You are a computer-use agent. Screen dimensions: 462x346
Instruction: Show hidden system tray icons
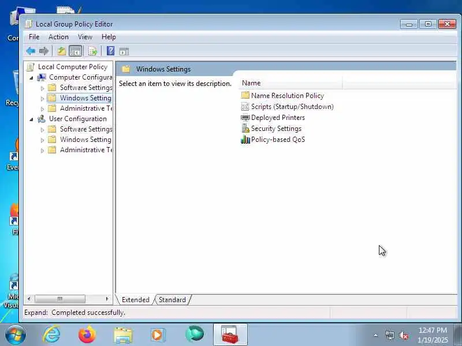[376, 335]
